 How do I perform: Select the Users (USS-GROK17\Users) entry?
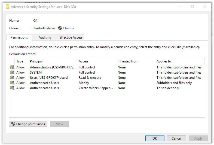click(49, 78)
